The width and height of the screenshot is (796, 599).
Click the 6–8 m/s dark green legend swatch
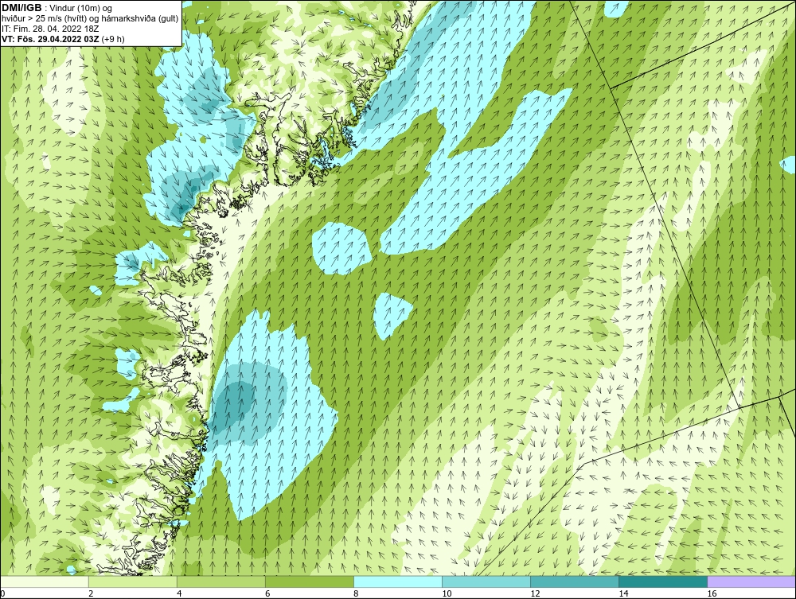click(x=309, y=581)
